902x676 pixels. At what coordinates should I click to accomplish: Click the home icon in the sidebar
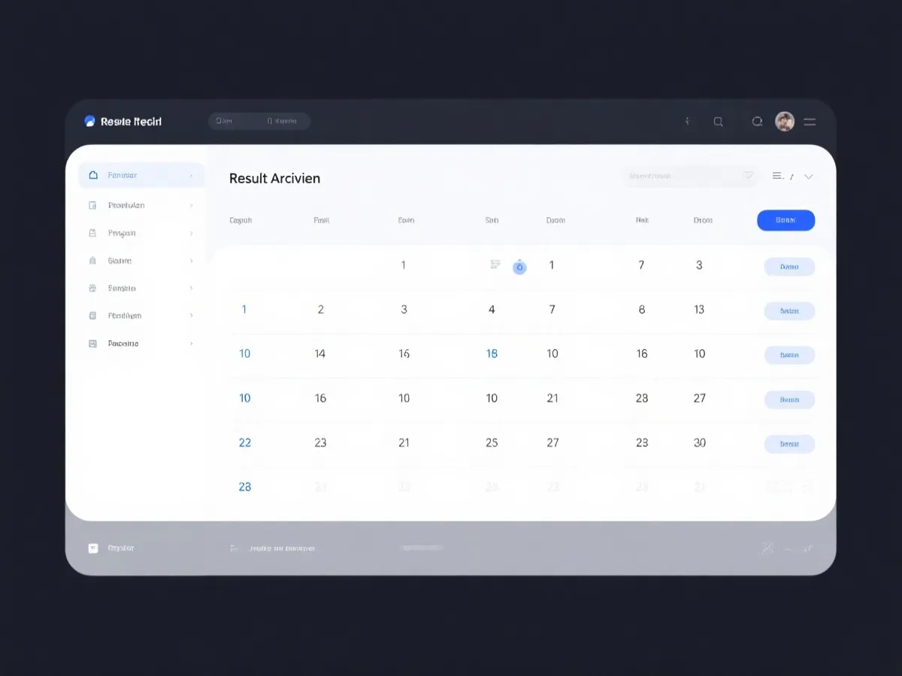(x=93, y=175)
